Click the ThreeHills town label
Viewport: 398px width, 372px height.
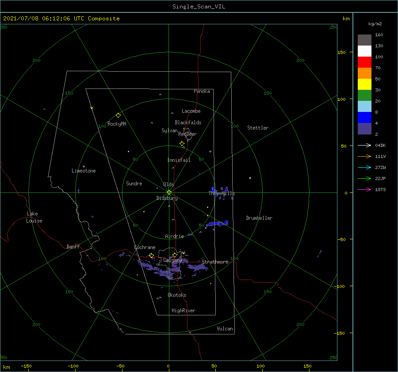222,193
